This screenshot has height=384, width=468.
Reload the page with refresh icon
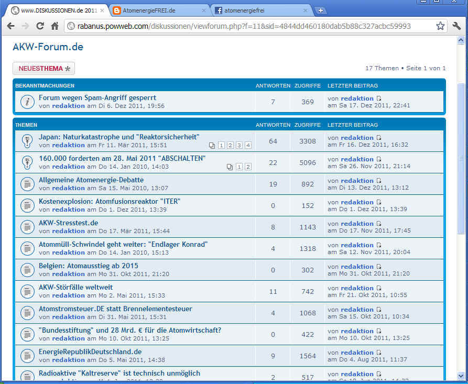(40, 26)
